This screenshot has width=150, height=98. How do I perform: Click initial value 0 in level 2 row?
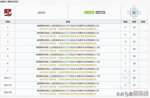[x=125, y=34]
